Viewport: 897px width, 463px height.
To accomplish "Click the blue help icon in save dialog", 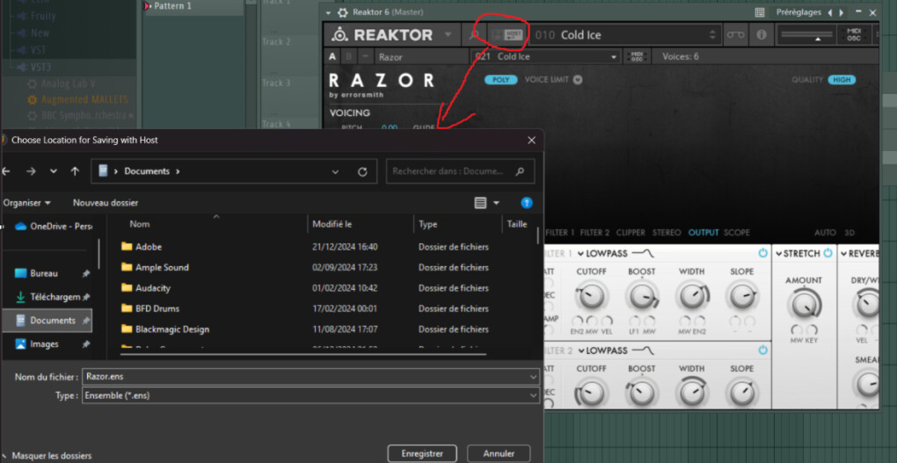I will tap(527, 203).
